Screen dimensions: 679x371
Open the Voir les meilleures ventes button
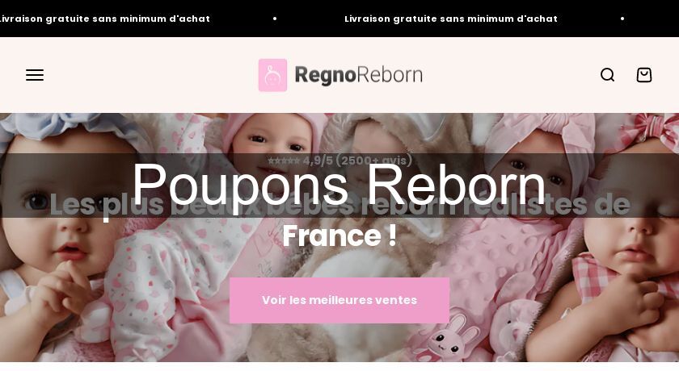(339, 300)
